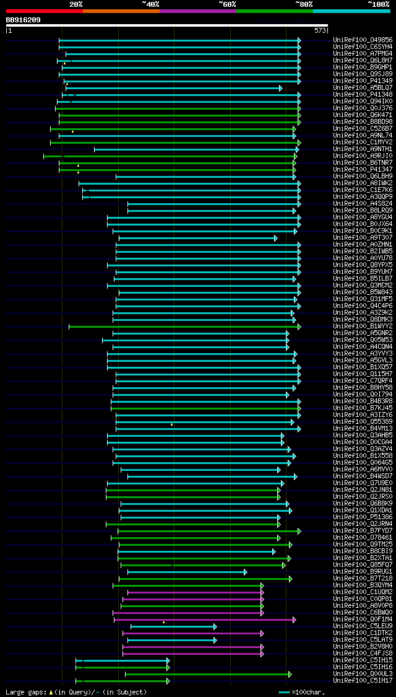Click the UniRef100_B7T218 hit name
The image size is (396, 697).
[363, 579]
